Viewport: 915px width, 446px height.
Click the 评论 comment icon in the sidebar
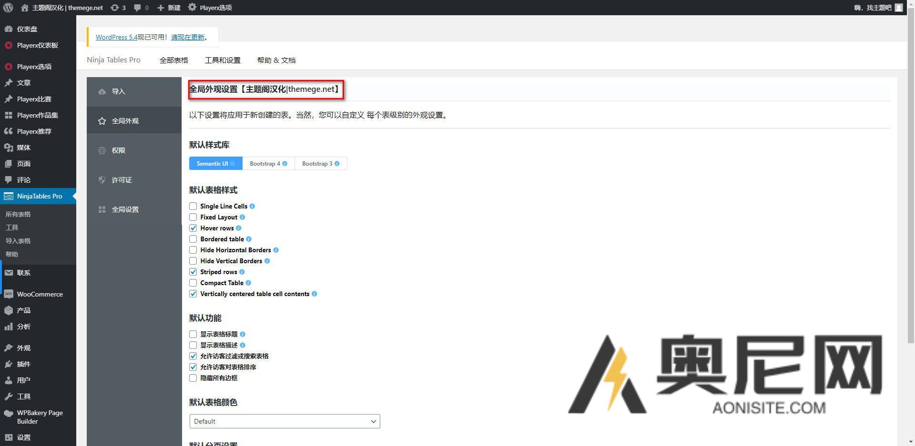tap(9, 180)
